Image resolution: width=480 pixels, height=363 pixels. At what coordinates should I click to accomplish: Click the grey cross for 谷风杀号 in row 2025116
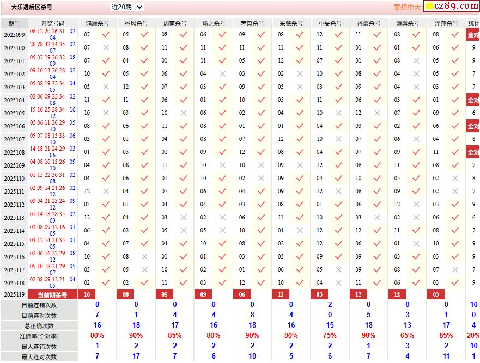coord(144,257)
